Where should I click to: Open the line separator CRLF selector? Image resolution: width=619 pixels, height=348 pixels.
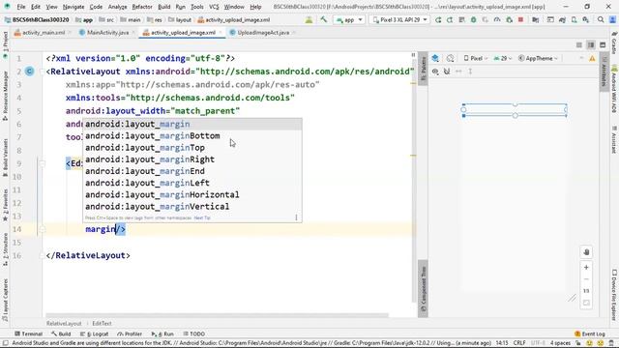519,343
